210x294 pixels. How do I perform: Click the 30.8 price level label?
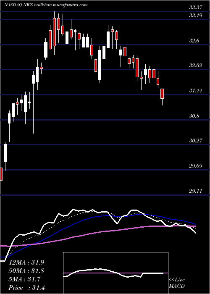pos(194,116)
